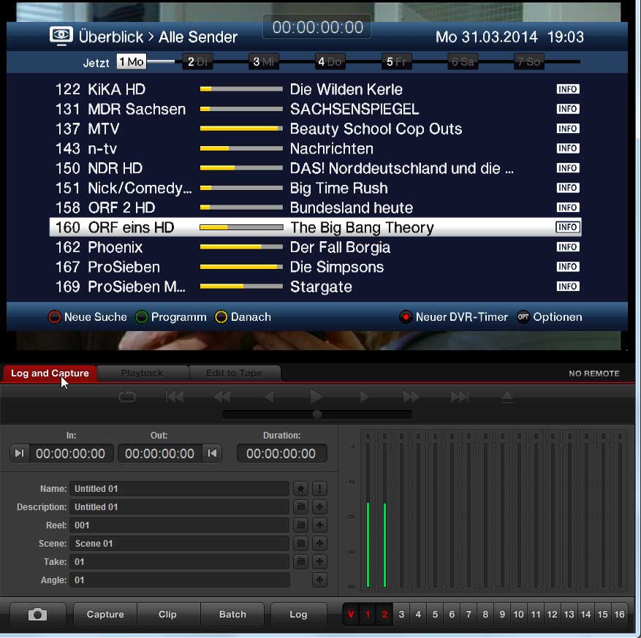641x638 pixels.
Task: Click the Description input field
Action: 179,506
